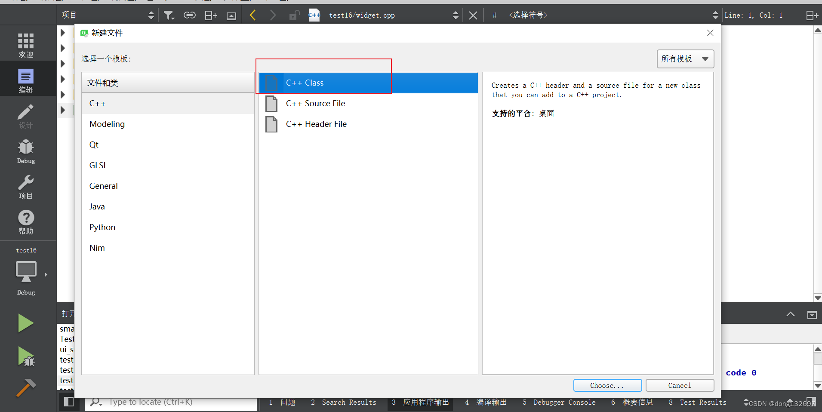Run the project with green play button
The image size is (822, 412).
[x=26, y=323]
